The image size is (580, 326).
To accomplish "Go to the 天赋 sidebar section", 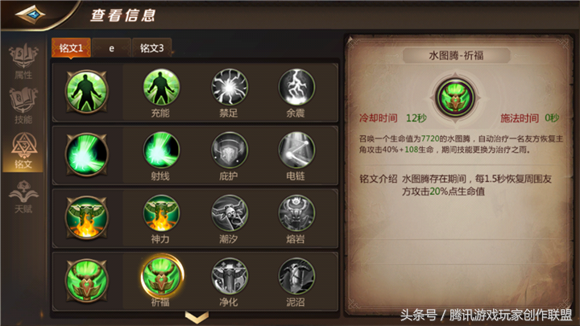I will 23,196.
